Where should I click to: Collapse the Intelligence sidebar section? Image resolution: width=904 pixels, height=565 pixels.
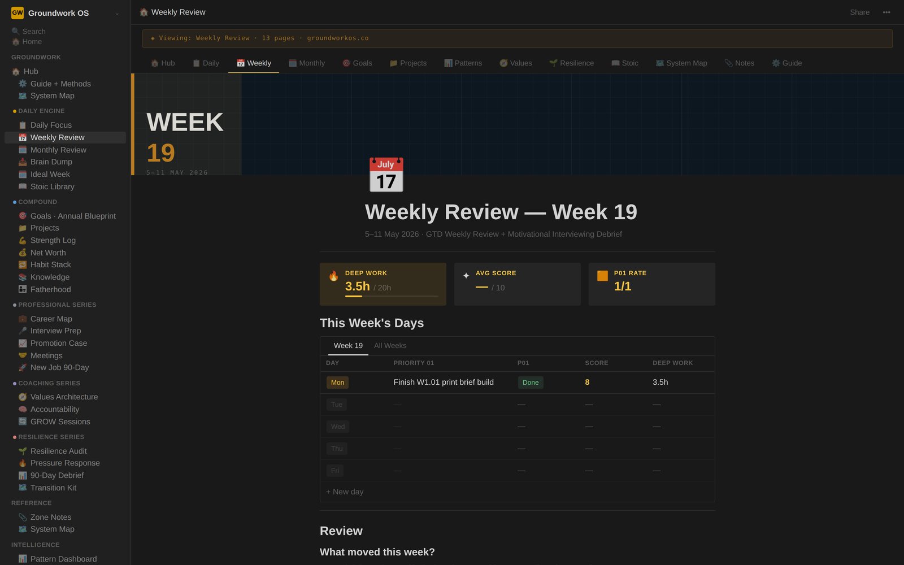[36, 545]
